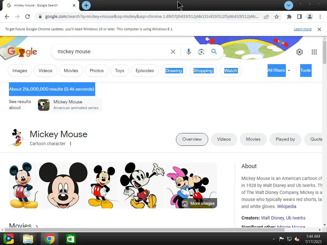Follow the Ub Iwerks creator link
327x245 pixels.
pyautogui.click(x=296, y=218)
